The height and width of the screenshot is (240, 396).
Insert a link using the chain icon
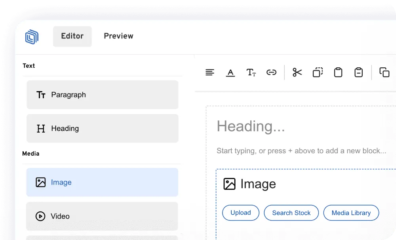(x=271, y=72)
